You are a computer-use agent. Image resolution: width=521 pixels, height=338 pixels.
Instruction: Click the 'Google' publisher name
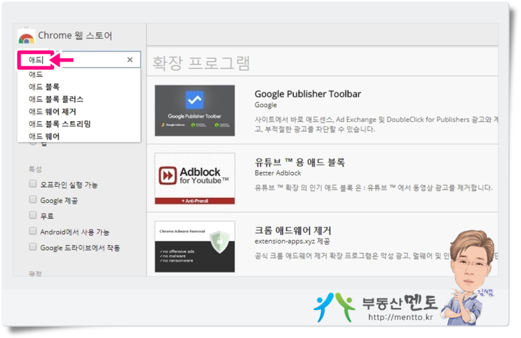pyautogui.click(x=266, y=105)
